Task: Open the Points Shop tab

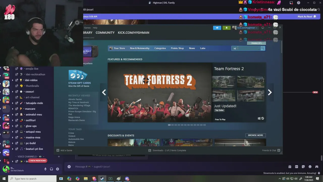Action: click(177, 48)
